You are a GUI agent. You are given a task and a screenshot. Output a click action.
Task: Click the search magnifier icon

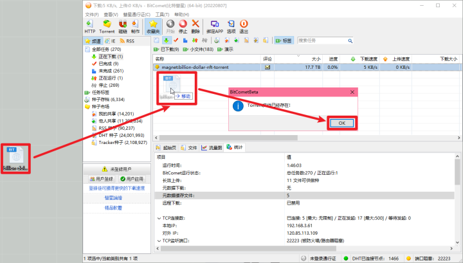350,41
